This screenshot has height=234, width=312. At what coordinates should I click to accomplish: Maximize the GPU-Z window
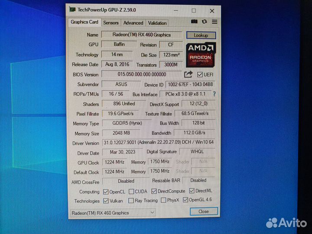(194, 10)
